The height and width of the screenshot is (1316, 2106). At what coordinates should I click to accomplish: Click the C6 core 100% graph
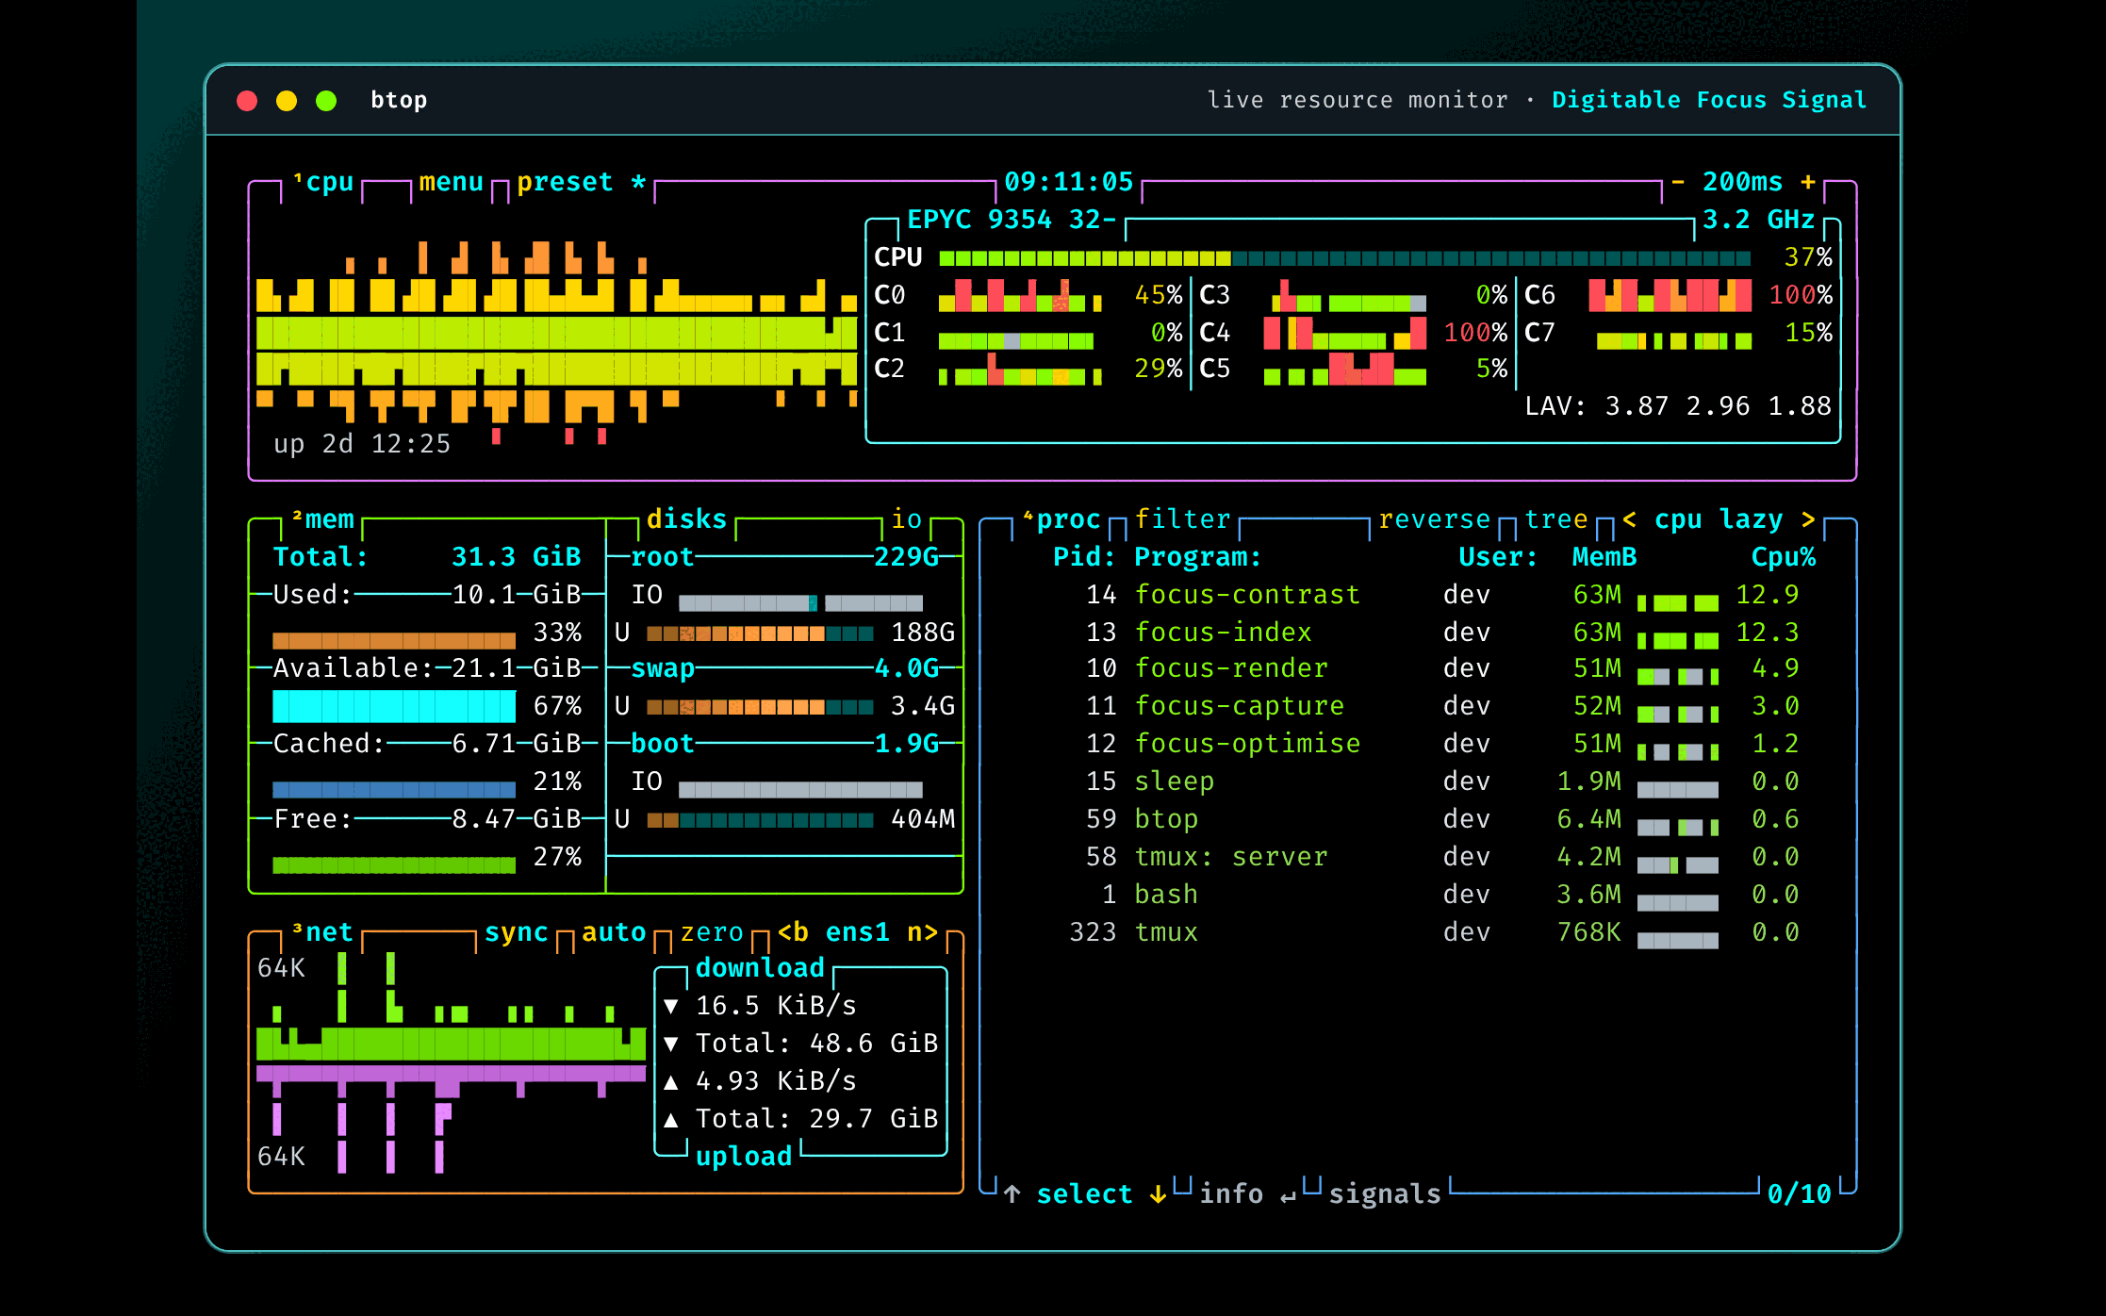pyautogui.click(x=1670, y=295)
